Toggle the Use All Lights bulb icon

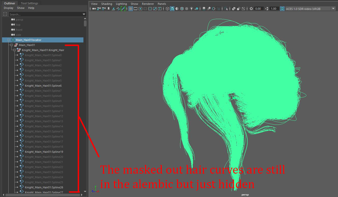click(x=192, y=9)
